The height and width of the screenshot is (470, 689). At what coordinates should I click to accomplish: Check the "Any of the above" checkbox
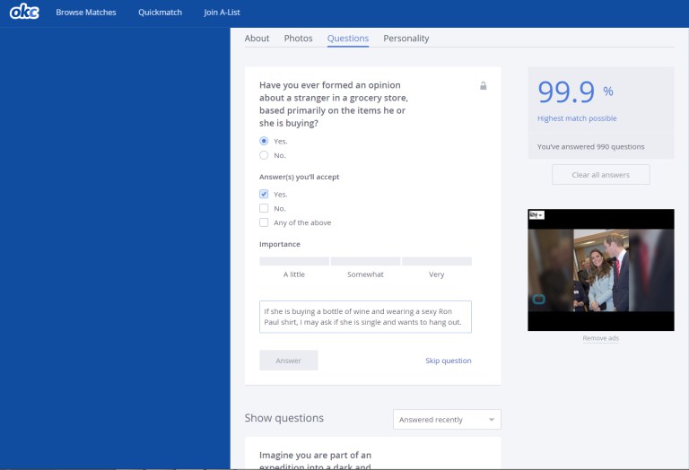[x=264, y=222]
